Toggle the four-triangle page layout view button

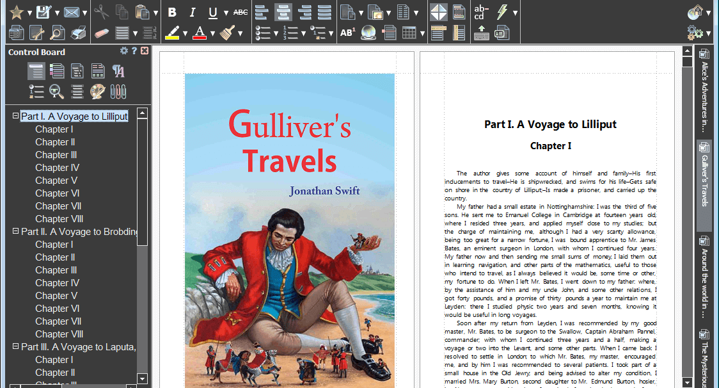[439, 12]
